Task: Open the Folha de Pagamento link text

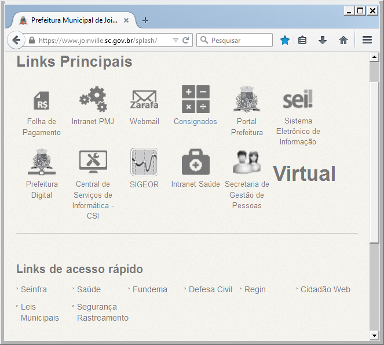Action: [x=42, y=127]
